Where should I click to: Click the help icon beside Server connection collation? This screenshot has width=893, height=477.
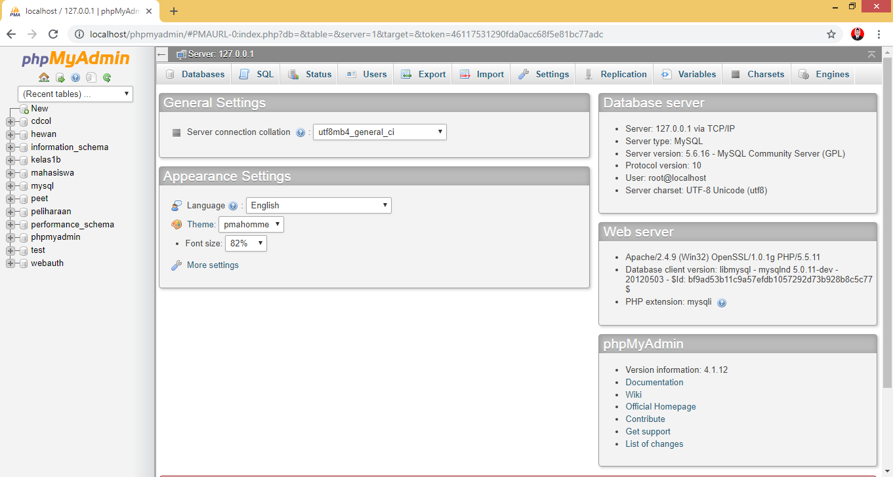[x=301, y=132]
